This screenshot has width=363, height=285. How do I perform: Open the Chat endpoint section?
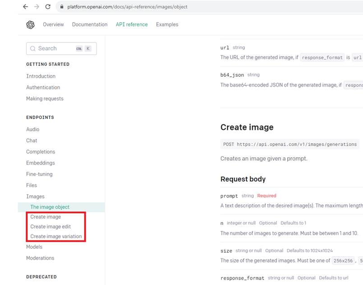coord(32,141)
